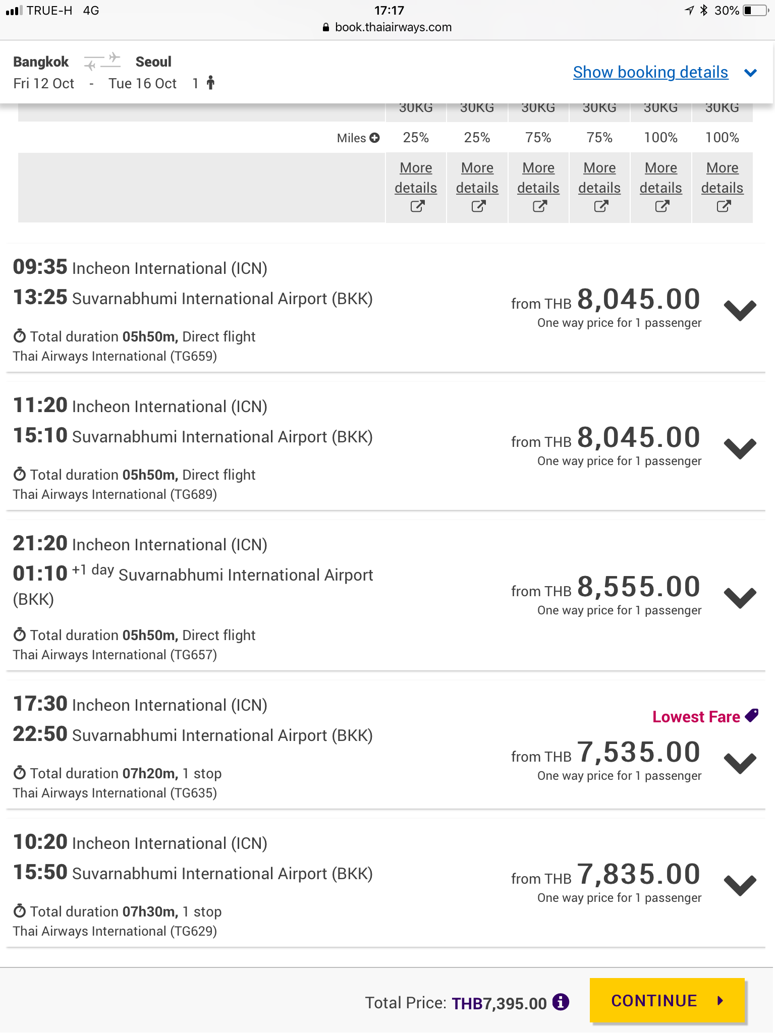Expand the 09:35 TG659 flight fares
The height and width of the screenshot is (1033, 775).
point(740,310)
